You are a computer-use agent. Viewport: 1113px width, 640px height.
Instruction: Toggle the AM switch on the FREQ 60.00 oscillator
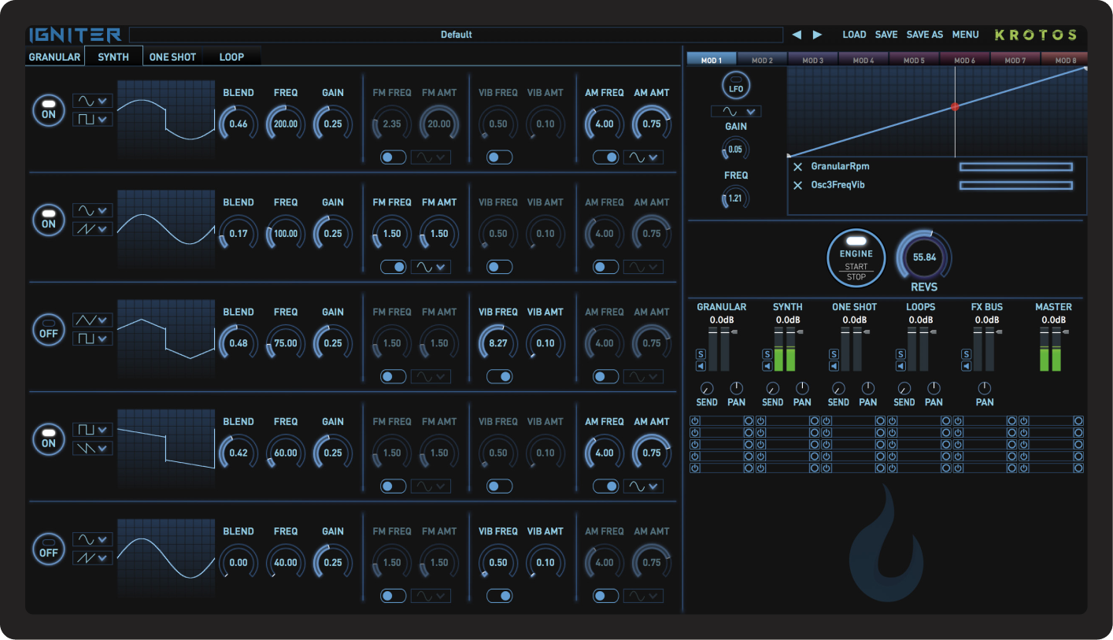point(606,486)
